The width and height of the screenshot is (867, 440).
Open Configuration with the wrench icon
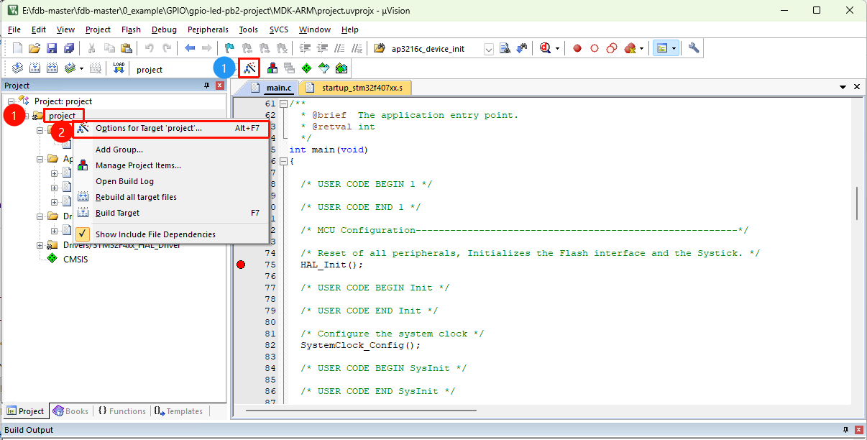(x=694, y=48)
